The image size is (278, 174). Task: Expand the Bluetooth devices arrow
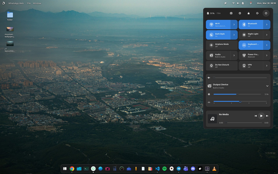click(x=267, y=25)
